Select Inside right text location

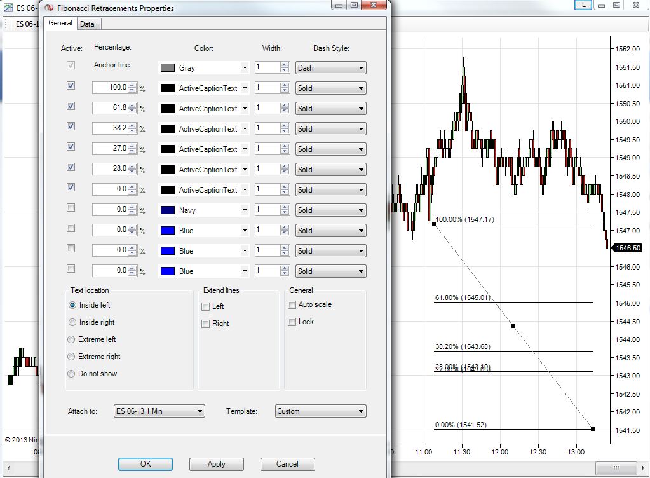click(72, 322)
